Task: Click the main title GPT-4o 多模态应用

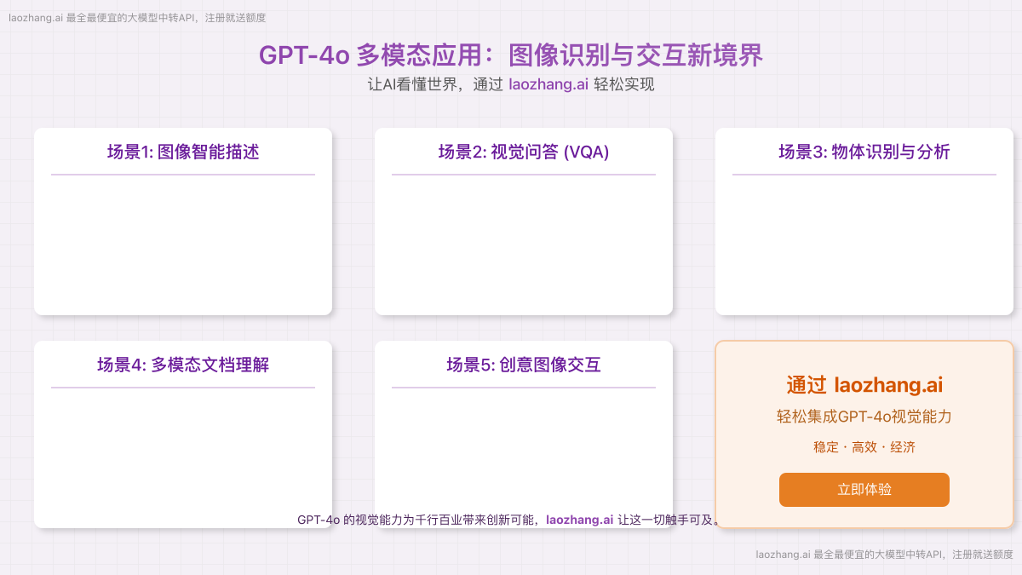Action: 511,55
